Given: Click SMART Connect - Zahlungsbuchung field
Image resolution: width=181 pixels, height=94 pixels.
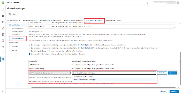Looking at the screenshot, I should (x=50, y=73).
